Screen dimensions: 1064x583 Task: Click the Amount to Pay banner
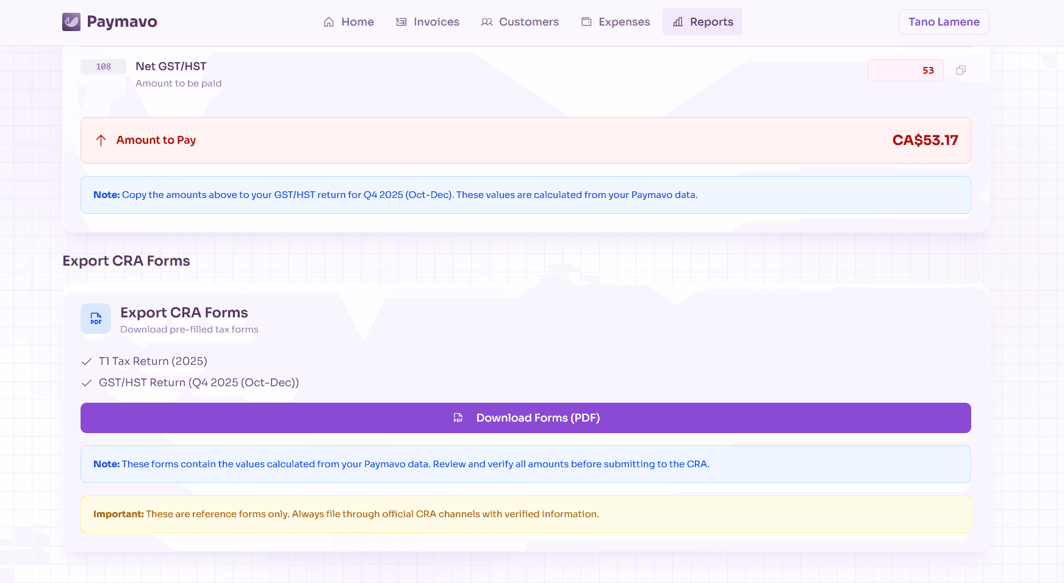[x=525, y=140]
